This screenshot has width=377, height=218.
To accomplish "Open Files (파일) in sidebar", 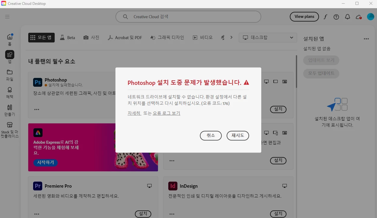I will pyautogui.click(x=10, y=75).
